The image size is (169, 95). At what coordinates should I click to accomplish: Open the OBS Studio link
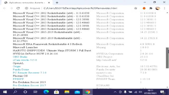coord(20,57)
